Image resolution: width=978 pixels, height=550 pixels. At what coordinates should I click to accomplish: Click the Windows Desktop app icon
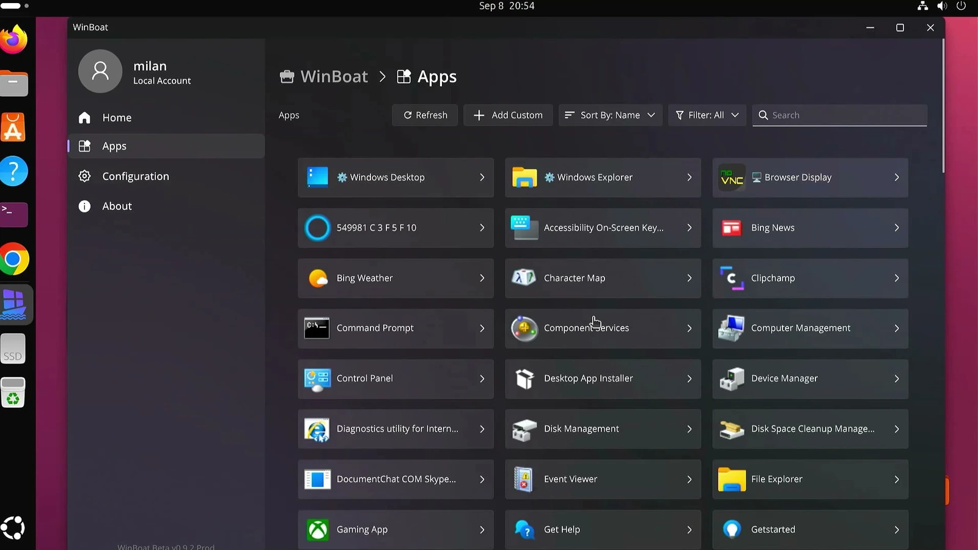coord(317,177)
